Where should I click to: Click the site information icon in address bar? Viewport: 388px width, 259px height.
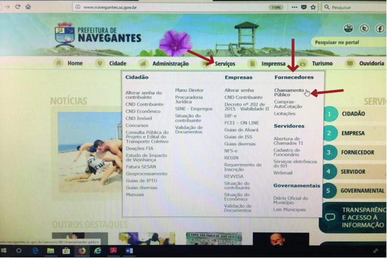pyautogui.click(x=78, y=7)
